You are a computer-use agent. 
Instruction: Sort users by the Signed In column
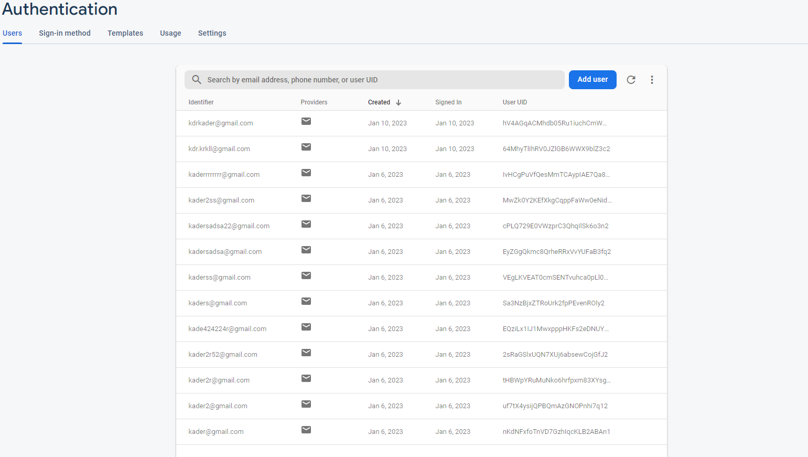pyautogui.click(x=448, y=102)
